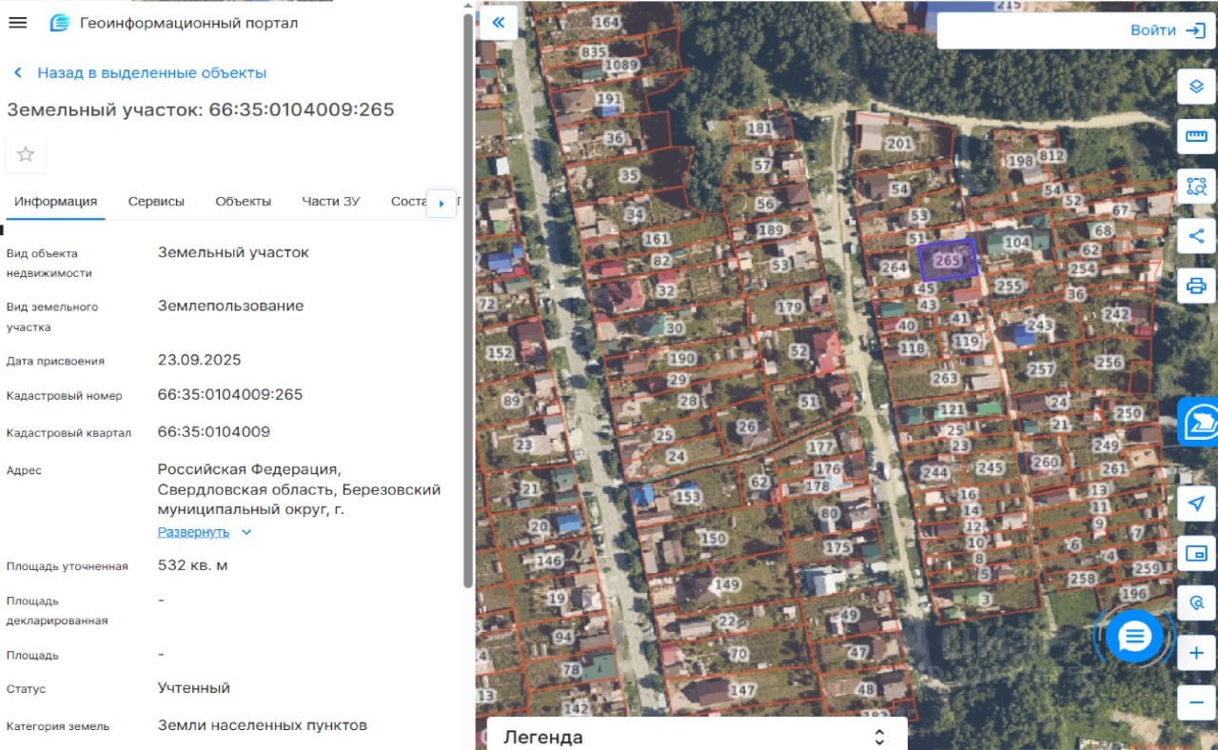Toggle the overview mini-map
1218x750 pixels.
(x=1197, y=553)
